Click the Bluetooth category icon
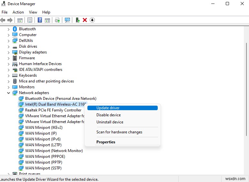Image resolution: width=249 pixels, height=182 pixels. click(x=15, y=29)
